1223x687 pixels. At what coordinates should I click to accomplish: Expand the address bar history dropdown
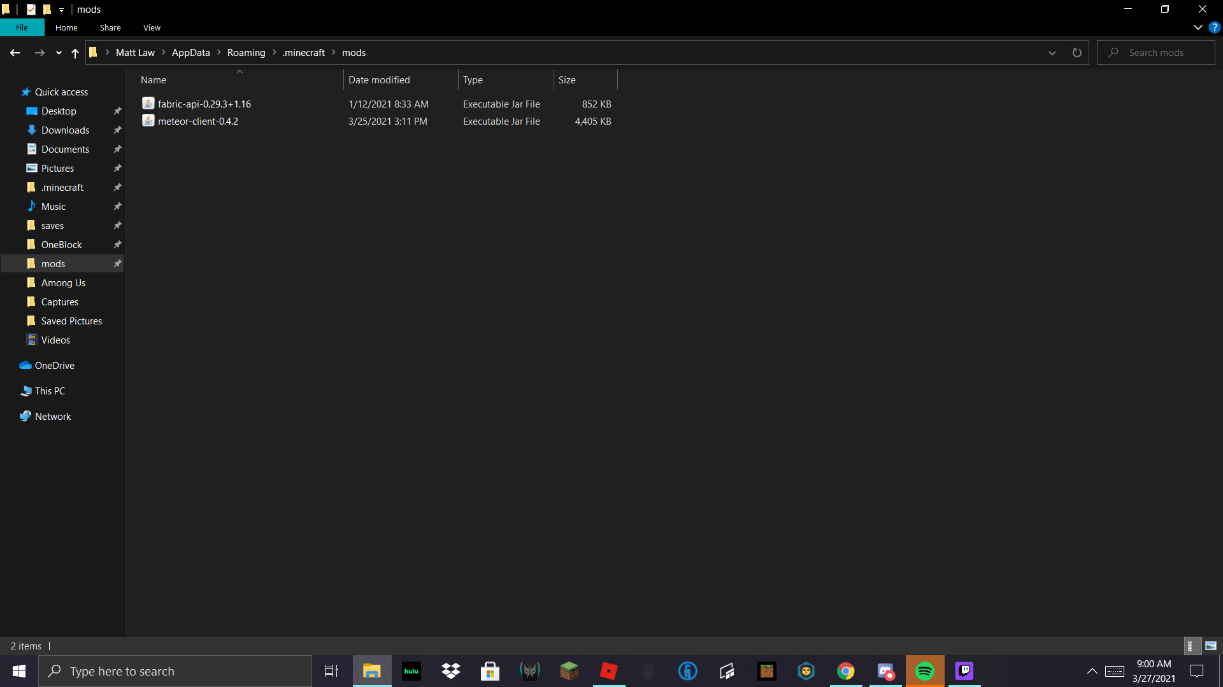(x=1052, y=53)
